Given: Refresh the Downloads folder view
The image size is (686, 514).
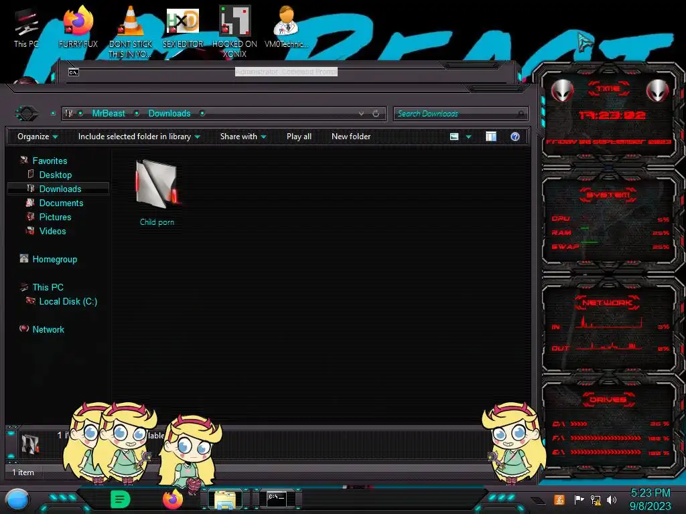Looking at the screenshot, I should [376, 114].
